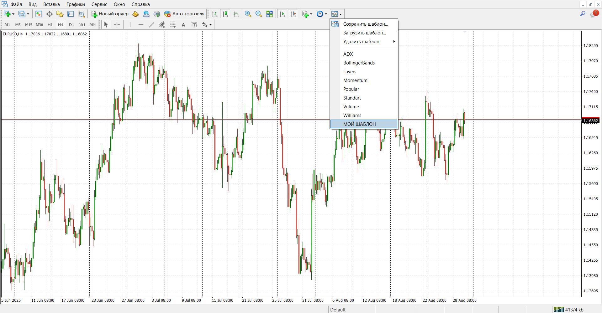
Task: Open the periodicity clock dropdown arrow
Action: click(x=326, y=14)
